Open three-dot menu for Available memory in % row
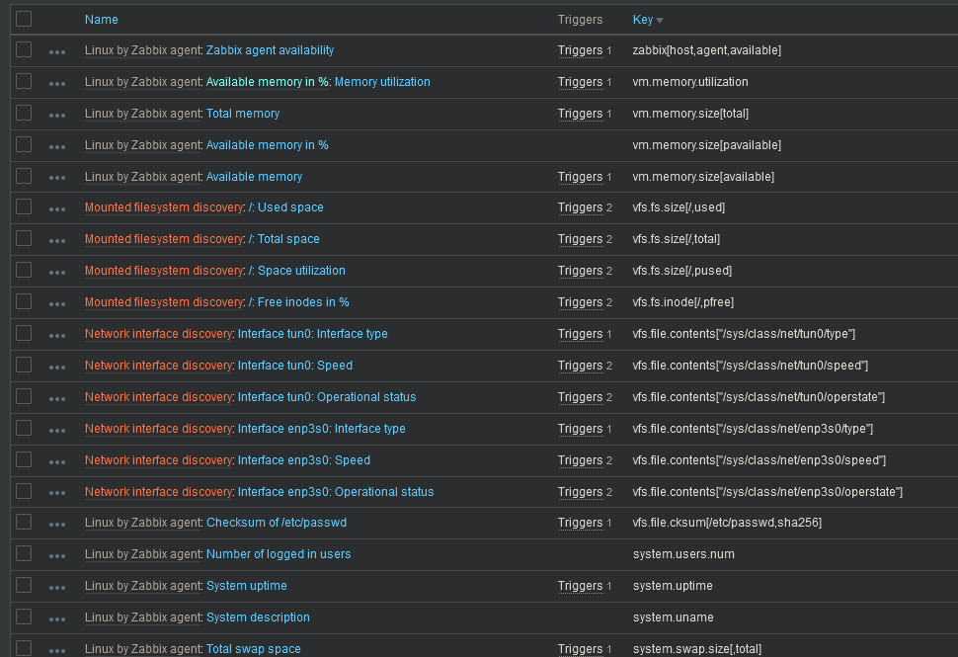This screenshot has width=958, height=657. click(x=57, y=146)
